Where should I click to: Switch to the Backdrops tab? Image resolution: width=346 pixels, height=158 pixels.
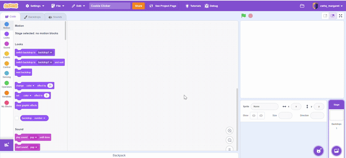click(x=32, y=17)
